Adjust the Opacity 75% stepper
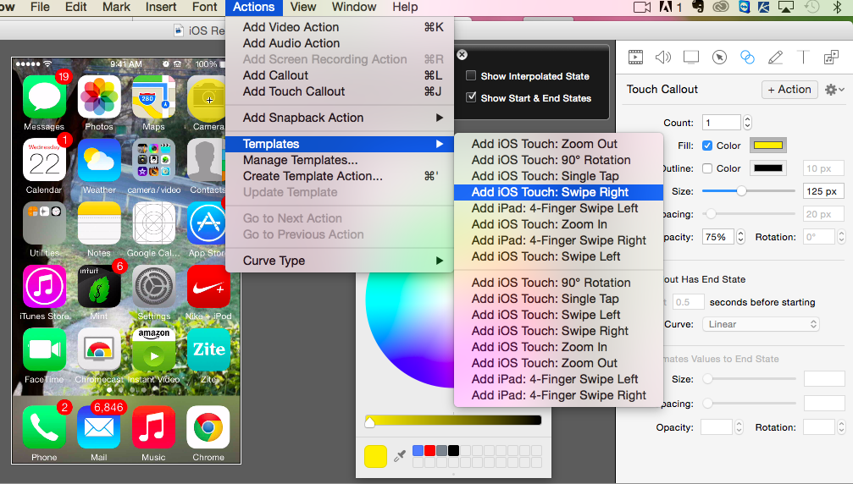This screenshot has height=484, width=853. [740, 237]
